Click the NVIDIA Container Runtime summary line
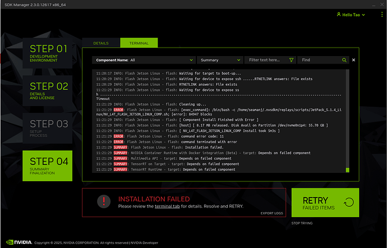Image resolution: width=387 pixels, height=248 pixels. [204, 153]
